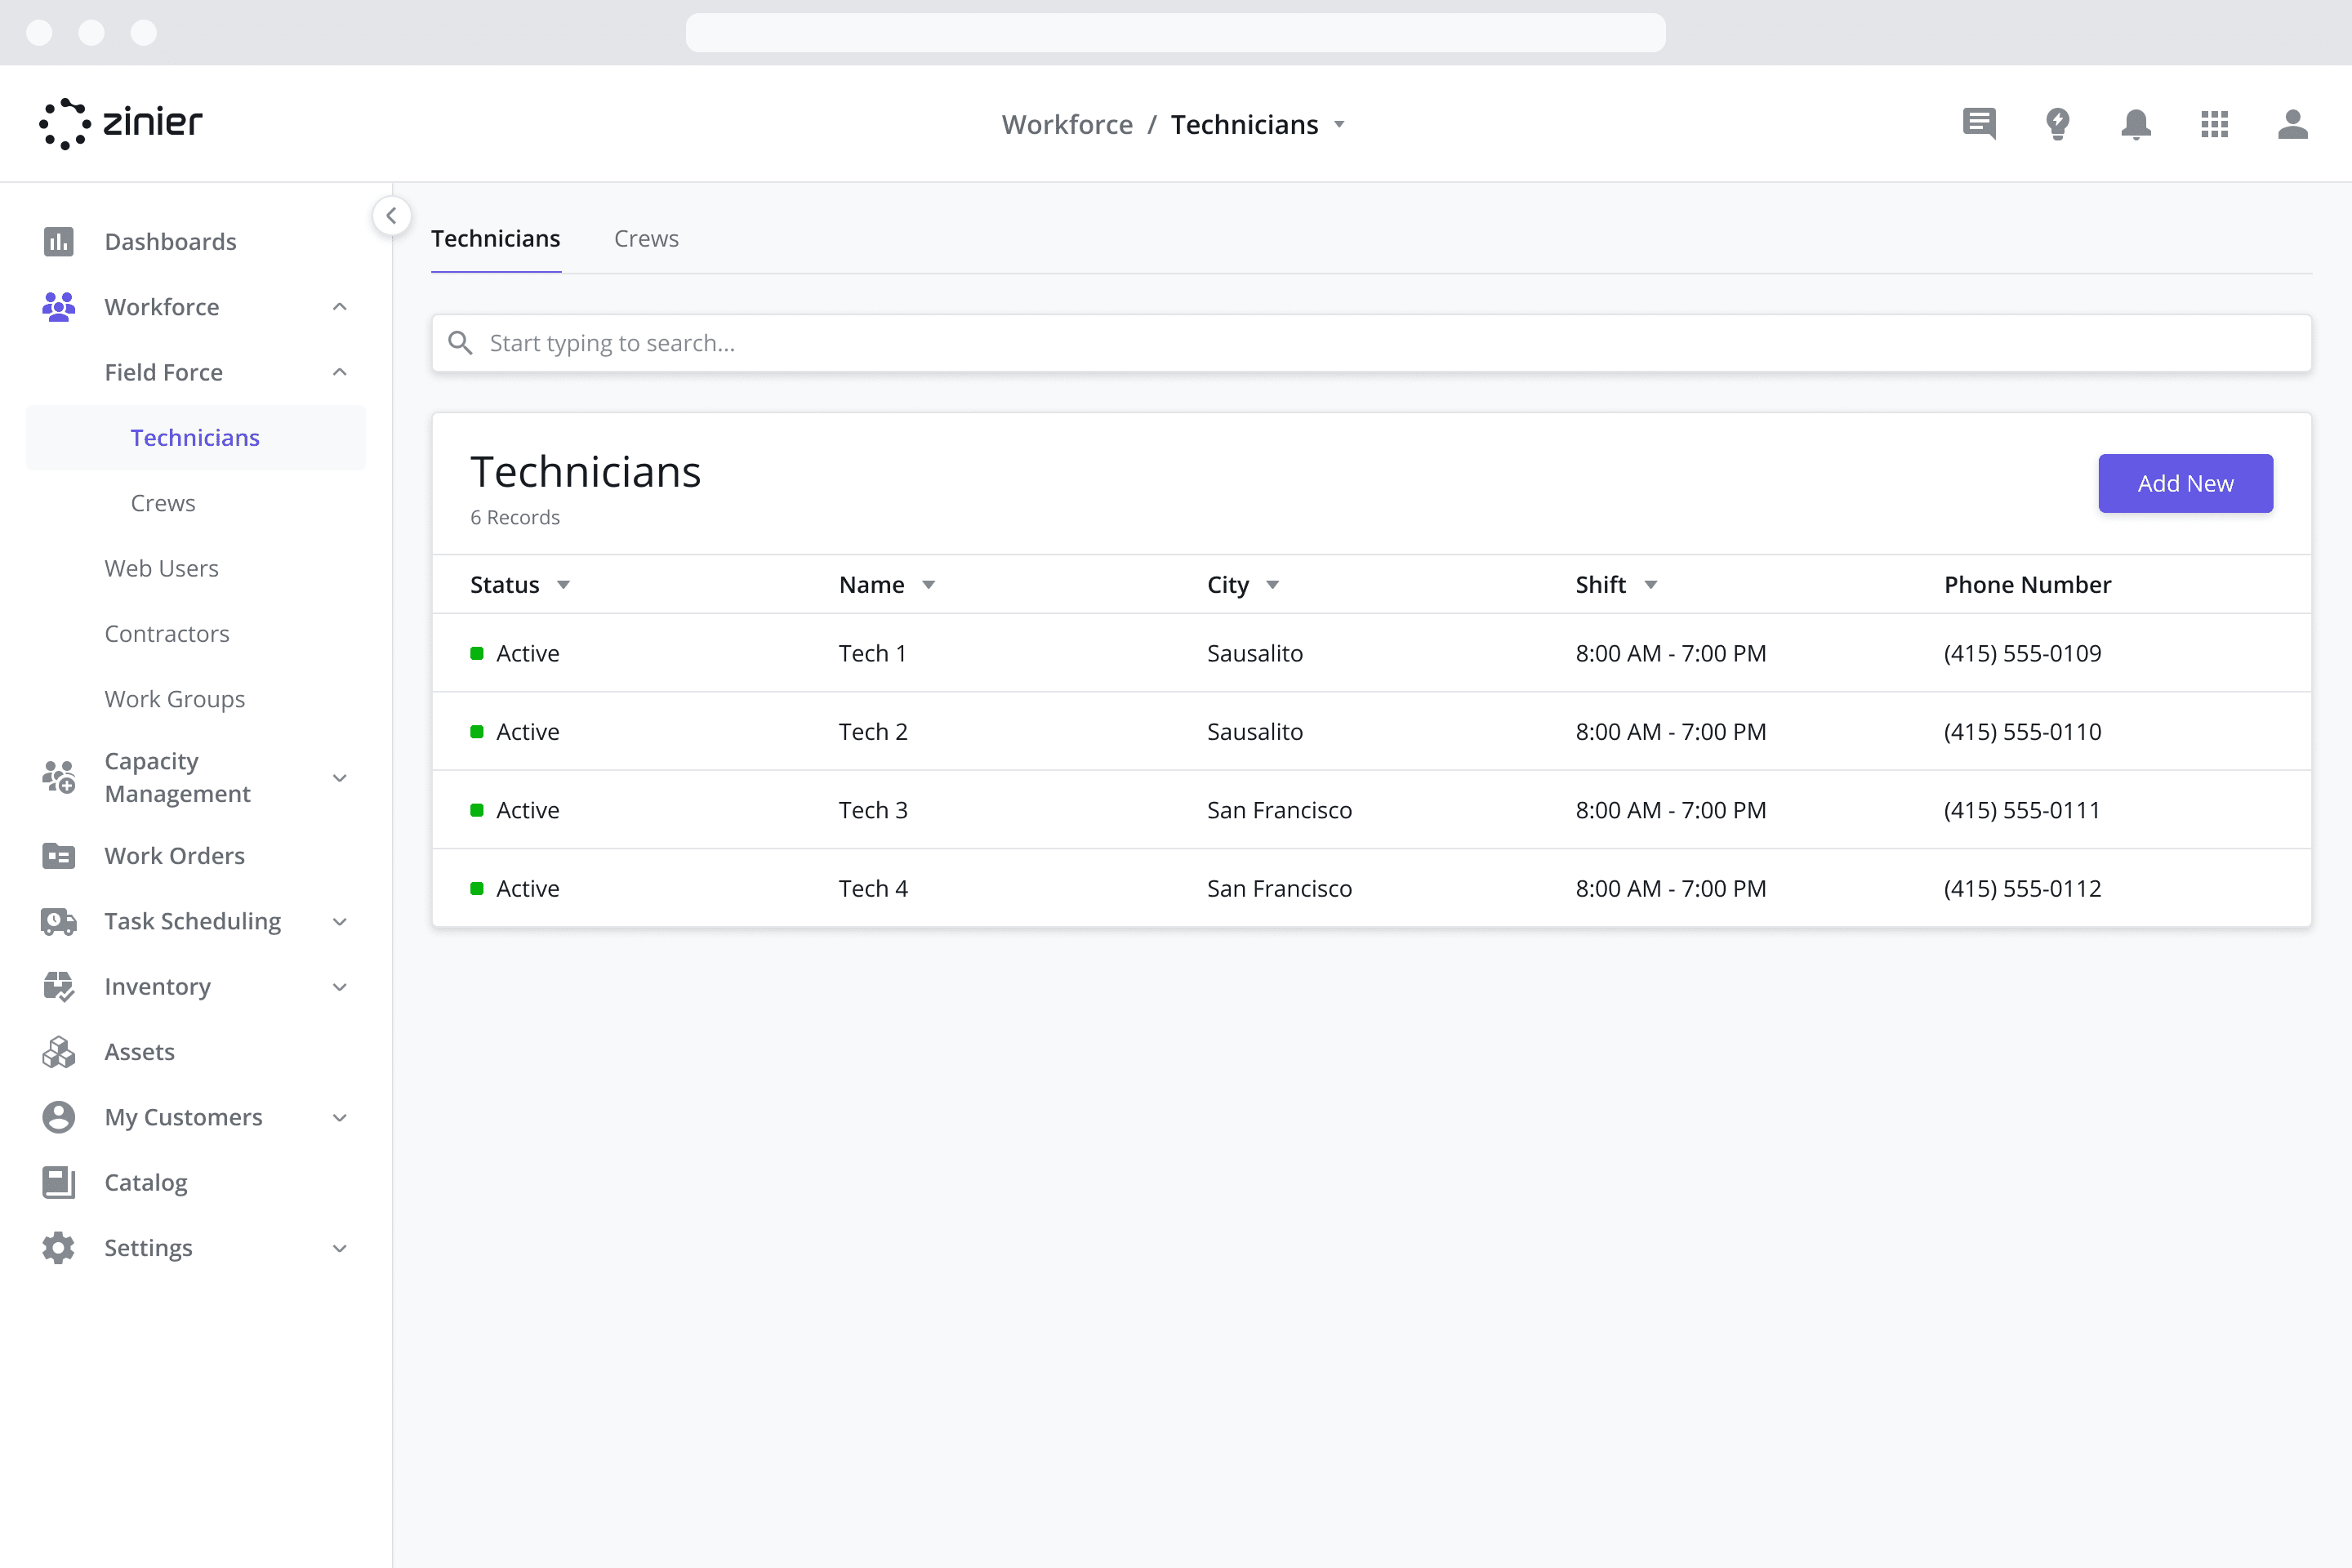Open the City column filter arrow
The height and width of the screenshot is (1568, 2352).
click(1272, 585)
